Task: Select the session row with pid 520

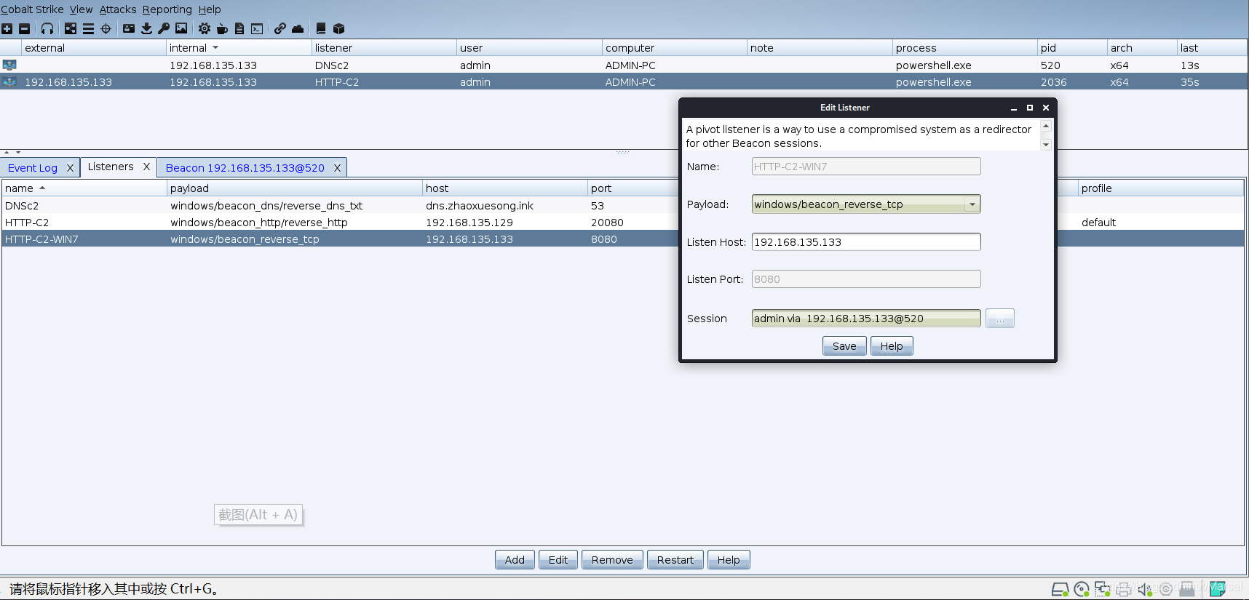Action: (x=624, y=65)
